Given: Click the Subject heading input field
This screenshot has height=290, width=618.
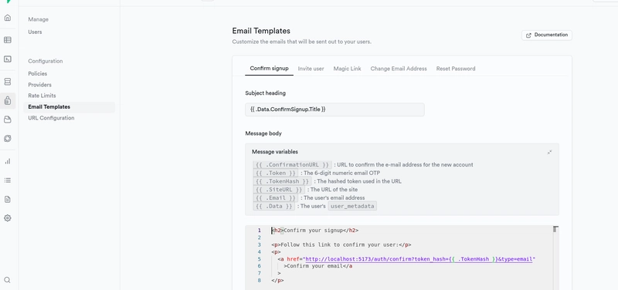Looking at the screenshot, I should click(x=334, y=110).
